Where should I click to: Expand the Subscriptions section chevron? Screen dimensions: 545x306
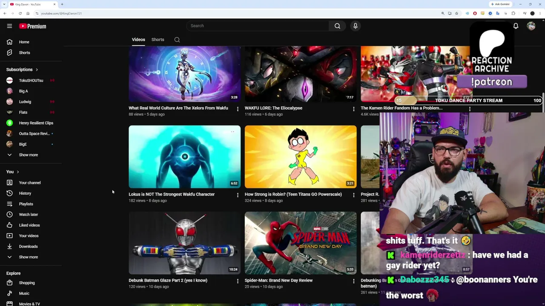click(x=37, y=70)
